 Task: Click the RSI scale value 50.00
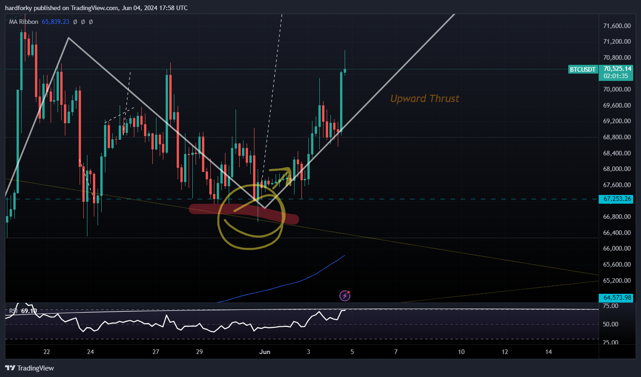coord(610,324)
